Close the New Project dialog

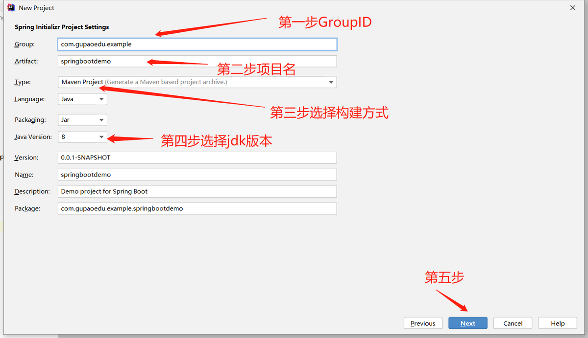[573, 8]
